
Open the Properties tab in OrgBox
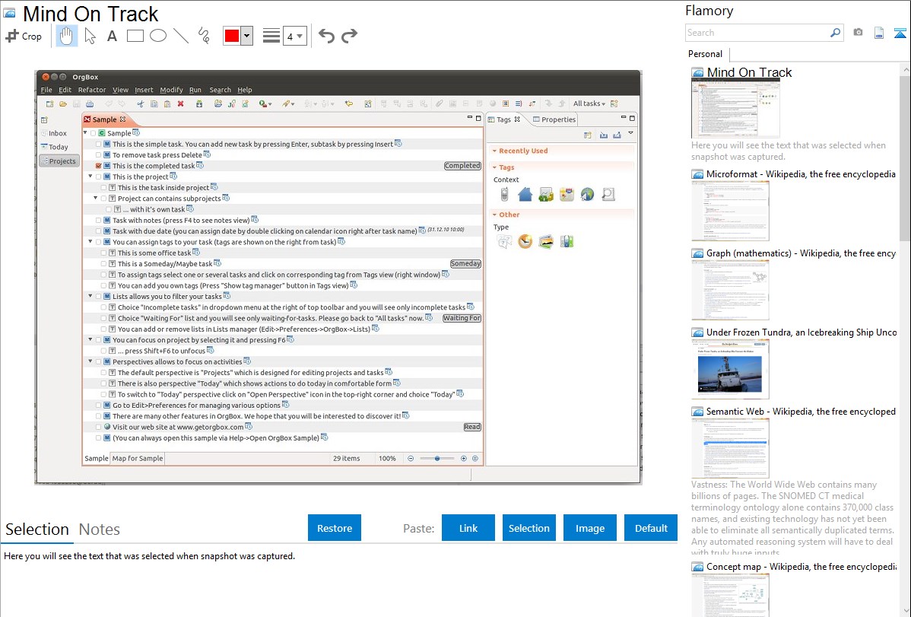[554, 119]
